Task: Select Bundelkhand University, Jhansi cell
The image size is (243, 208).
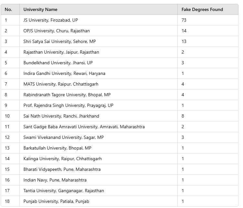Action: (x=58, y=63)
